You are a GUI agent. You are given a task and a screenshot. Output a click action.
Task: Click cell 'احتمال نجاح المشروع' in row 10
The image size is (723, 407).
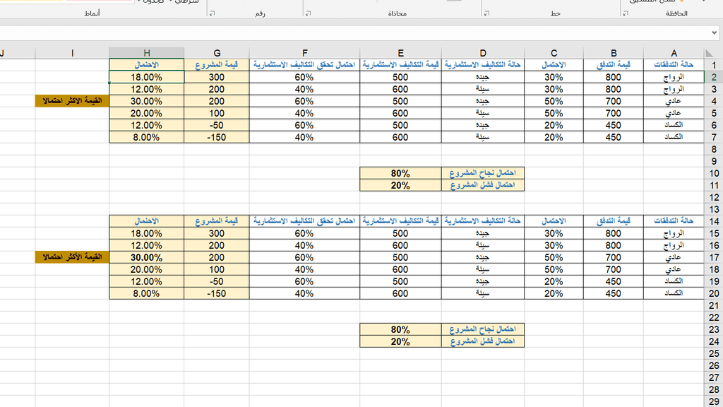(483, 173)
